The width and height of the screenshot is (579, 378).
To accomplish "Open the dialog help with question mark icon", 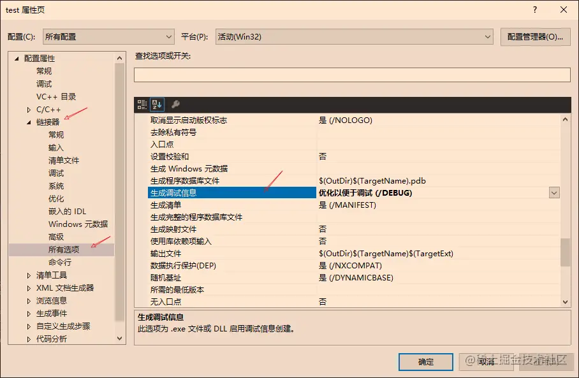I will point(534,10).
